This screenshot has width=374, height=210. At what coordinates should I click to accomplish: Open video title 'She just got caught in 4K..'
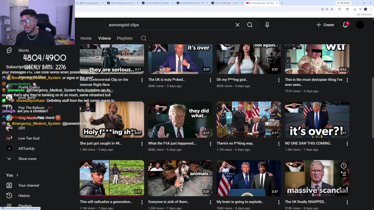(x=101, y=143)
